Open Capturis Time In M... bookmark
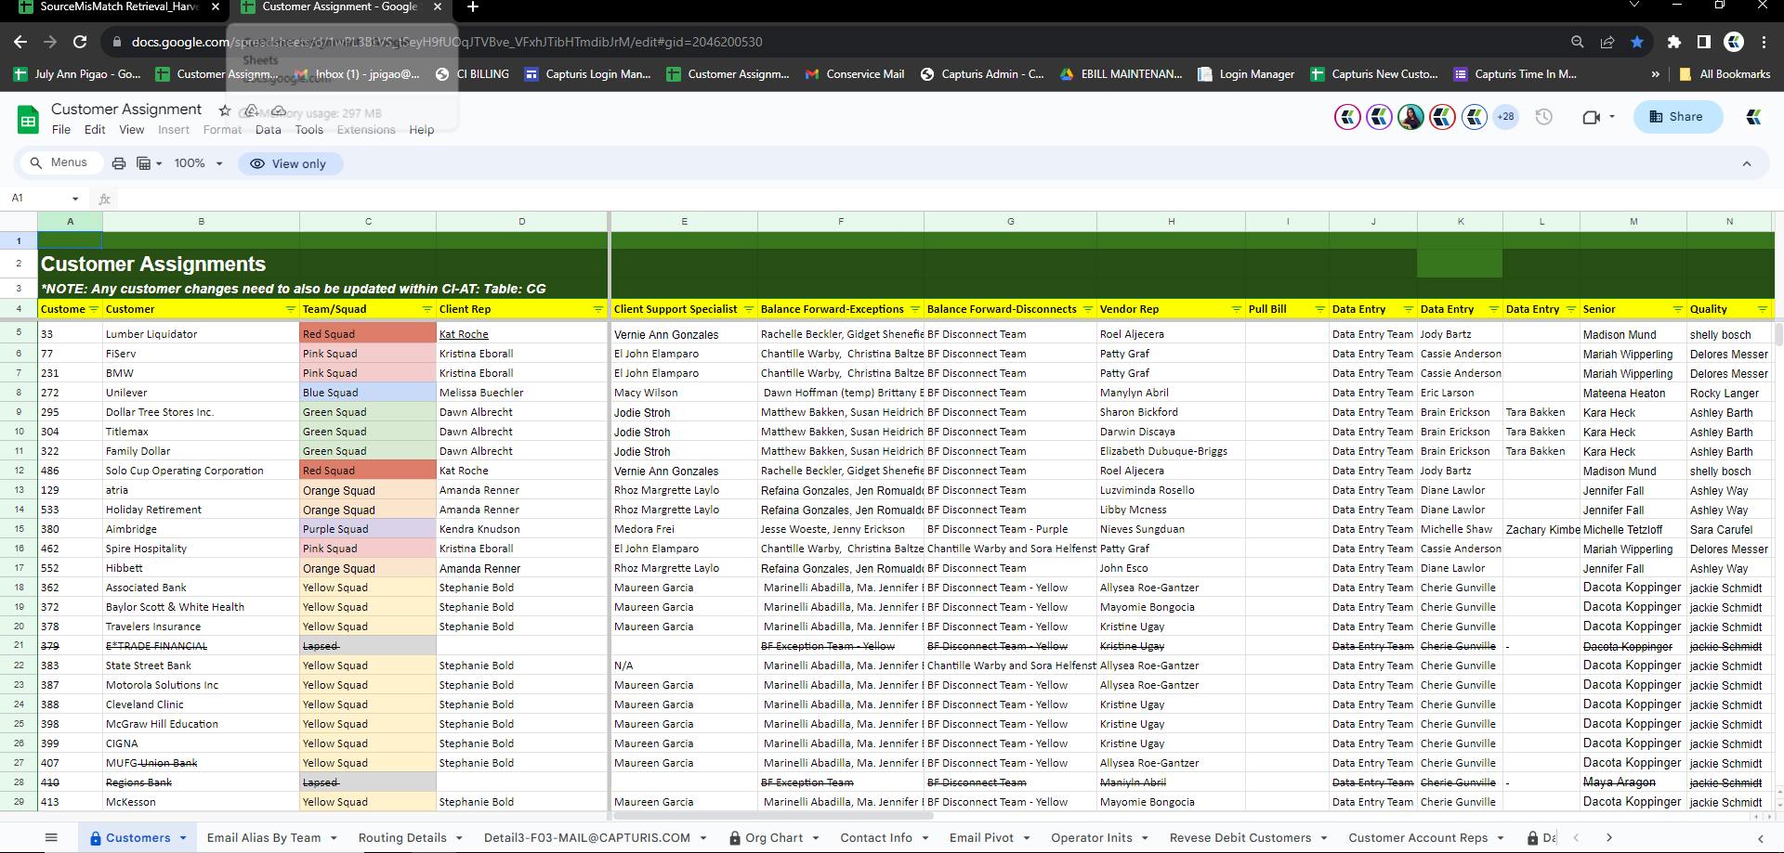Screen dimensions: 1784x853 pos(1515,74)
